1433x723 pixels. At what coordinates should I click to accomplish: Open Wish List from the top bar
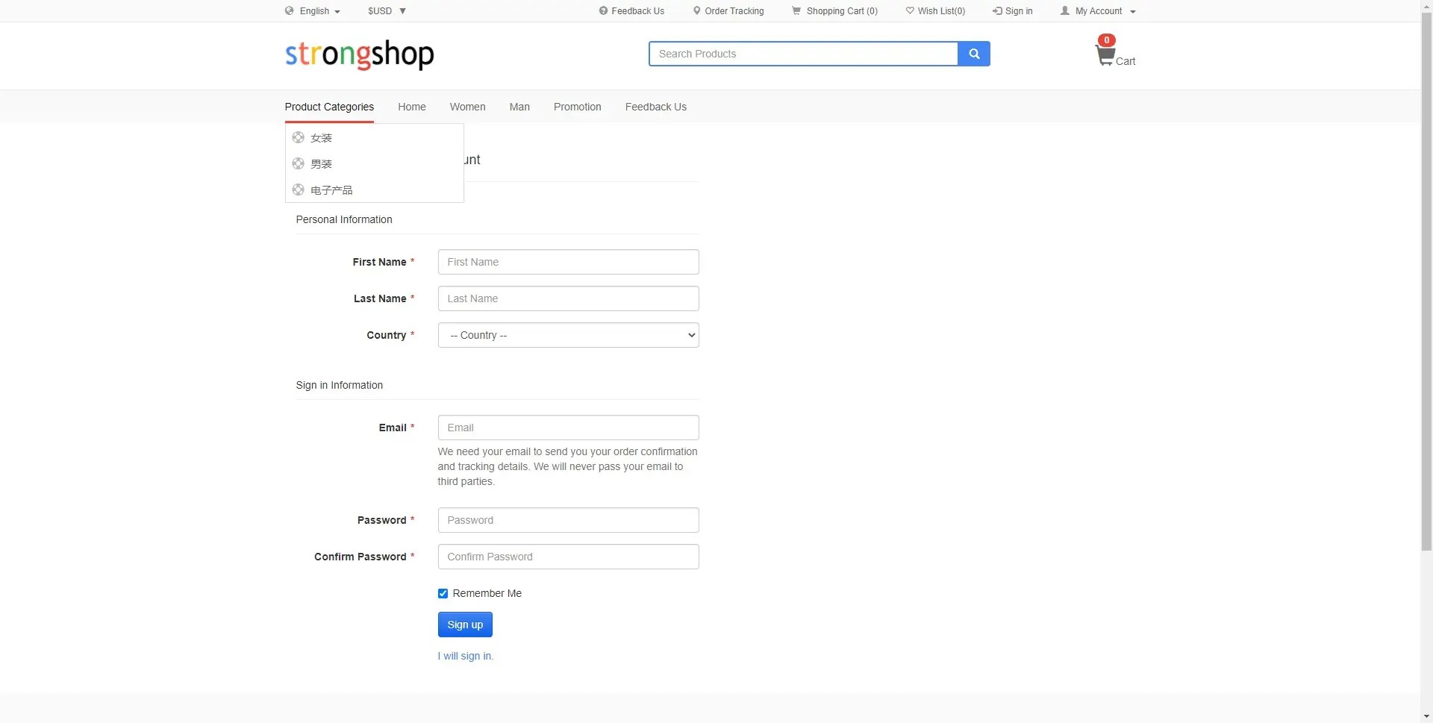(x=935, y=11)
